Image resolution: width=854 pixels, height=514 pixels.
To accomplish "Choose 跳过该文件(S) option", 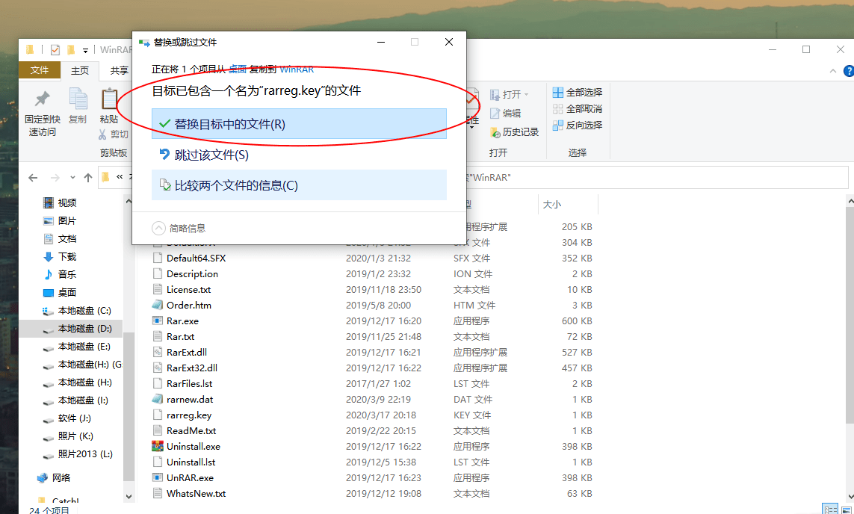I will 299,155.
